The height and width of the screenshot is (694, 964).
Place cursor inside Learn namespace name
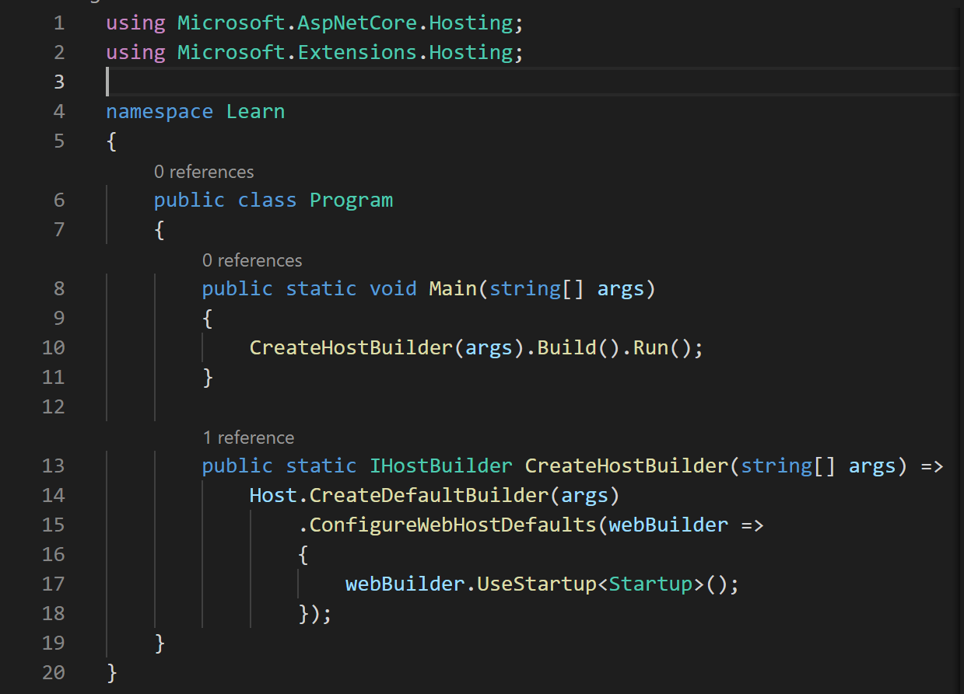(x=255, y=111)
